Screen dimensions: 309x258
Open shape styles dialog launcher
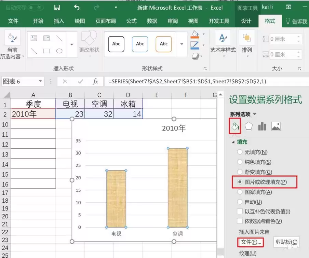[205, 69]
